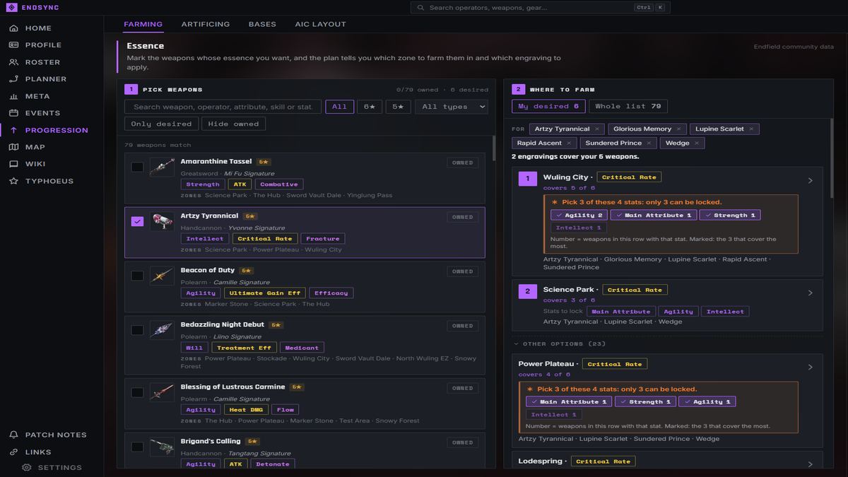Switch to the Bases tab
The width and height of the screenshot is (848, 477).
(262, 24)
